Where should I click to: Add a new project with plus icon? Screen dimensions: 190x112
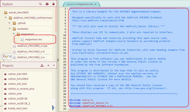48,65
